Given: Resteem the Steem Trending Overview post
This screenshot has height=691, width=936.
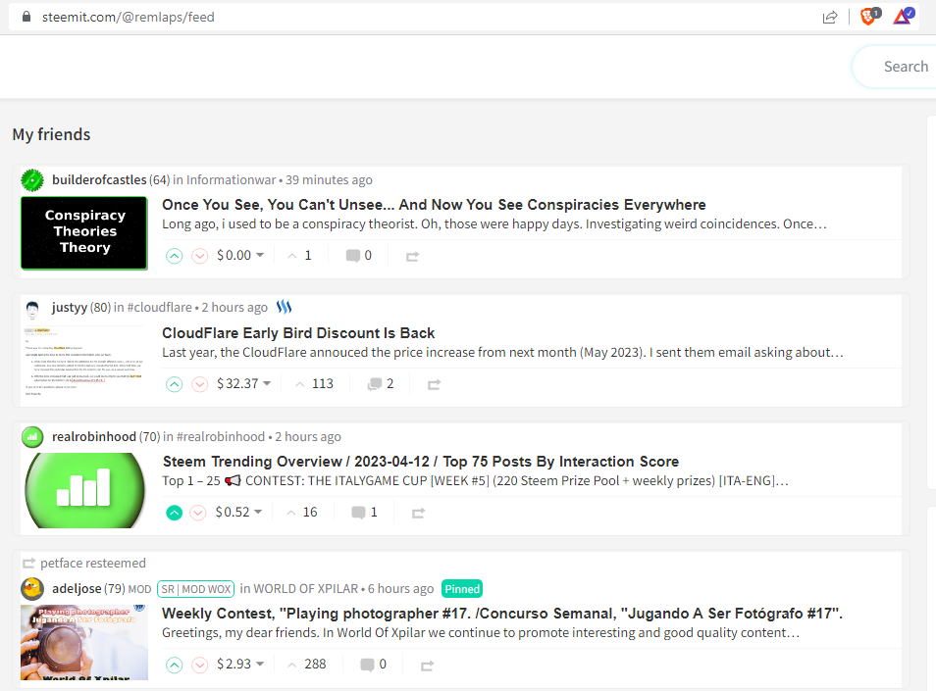Looking at the screenshot, I should pos(418,513).
